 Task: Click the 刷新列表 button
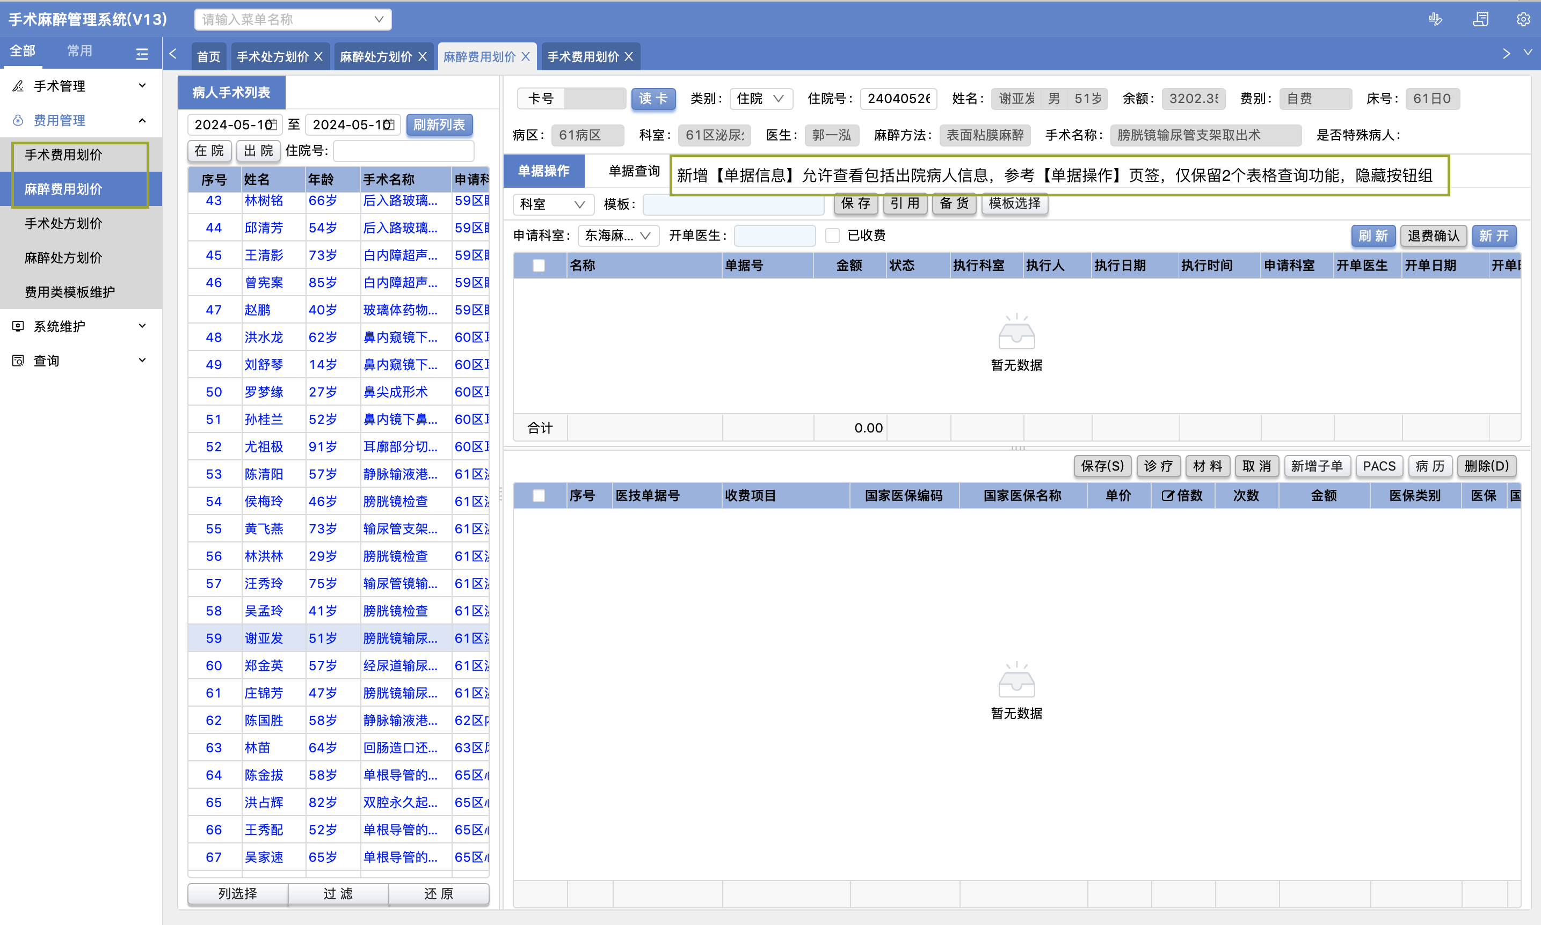[439, 124]
